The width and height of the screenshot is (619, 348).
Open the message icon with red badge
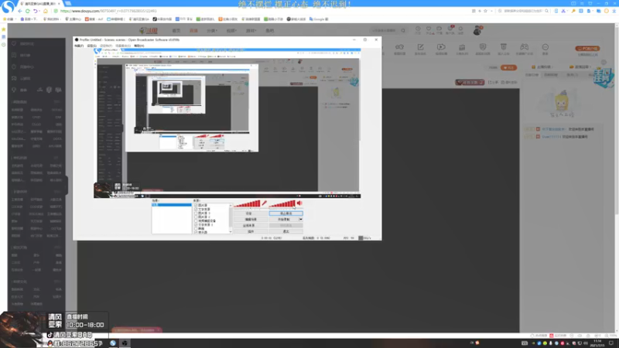450,29
